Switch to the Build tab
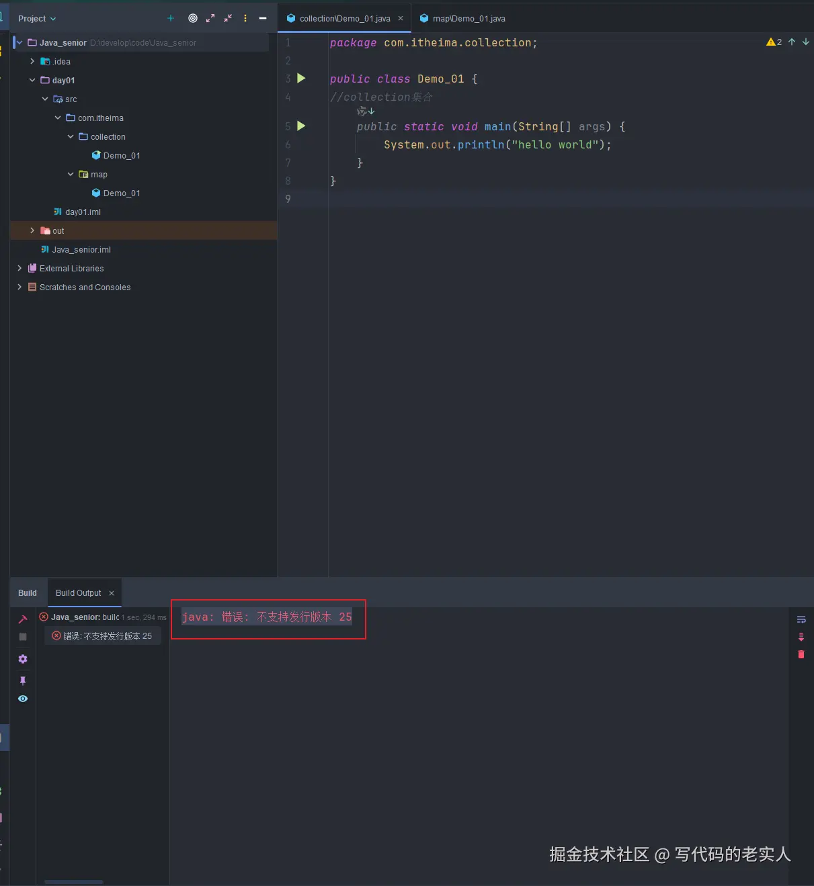Image resolution: width=814 pixels, height=886 pixels. (x=28, y=592)
